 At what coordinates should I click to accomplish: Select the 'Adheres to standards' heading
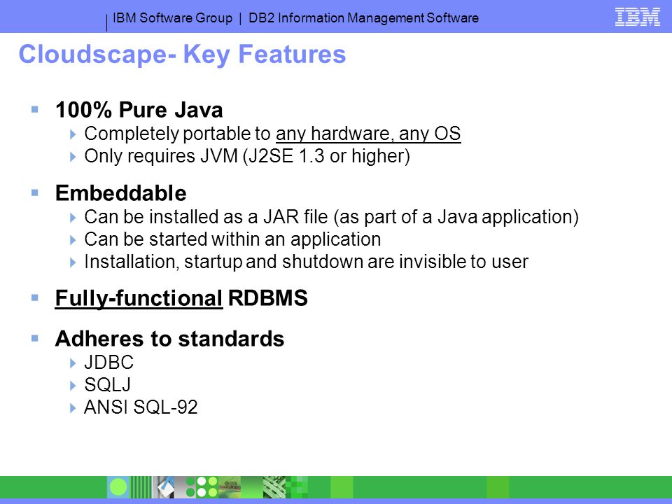pyautogui.click(x=169, y=339)
